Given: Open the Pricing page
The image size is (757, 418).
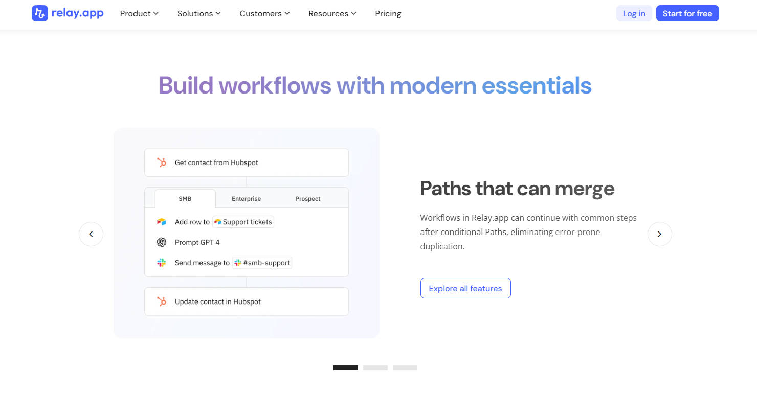Looking at the screenshot, I should (388, 14).
